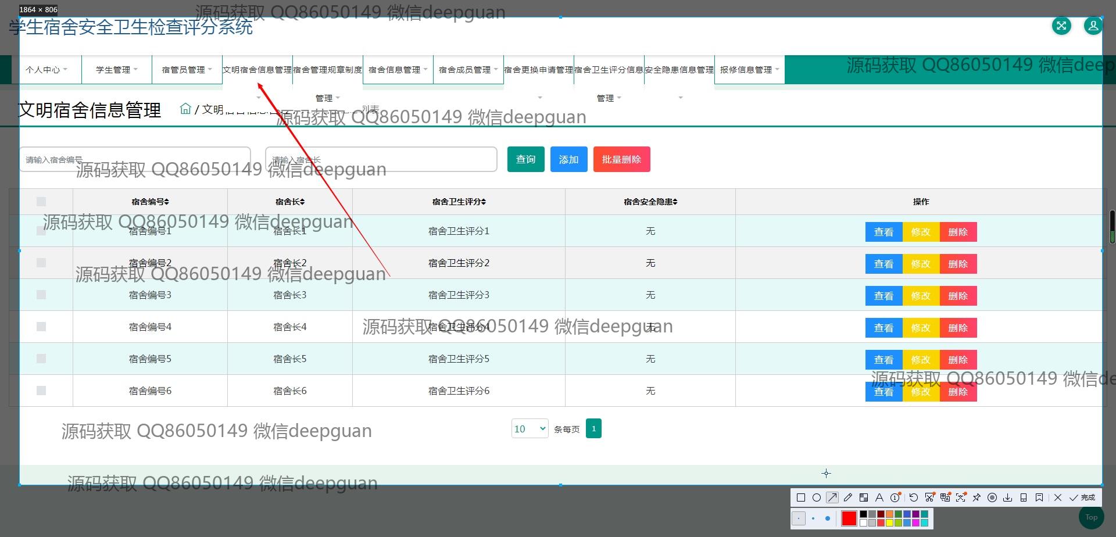Pin the screenshot to the screen

[977, 497]
